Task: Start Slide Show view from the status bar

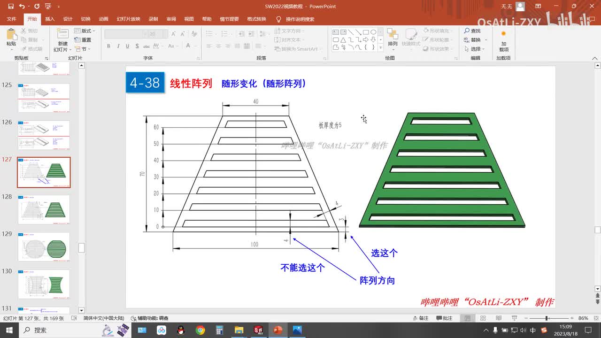Action: [x=514, y=318]
